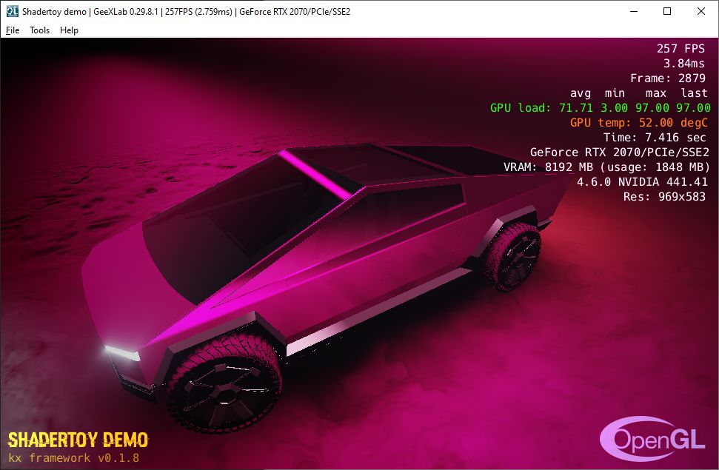Viewport: 719px width, 470px height.
Task: Click the orange 'GPU temp: 52.00 degC' text
Action: [639, 122]
